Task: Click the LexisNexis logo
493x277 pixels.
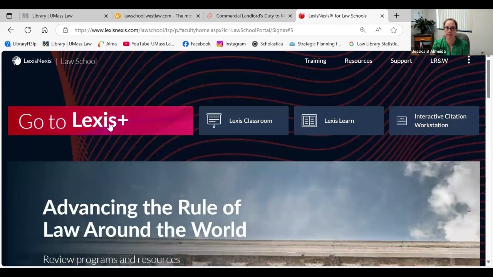Action: click(32, 61)
